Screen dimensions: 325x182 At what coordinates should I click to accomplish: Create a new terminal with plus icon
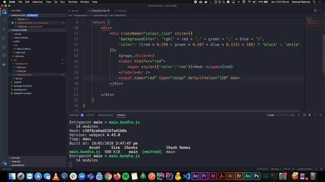pyautogui.click(x=299, y=115)
